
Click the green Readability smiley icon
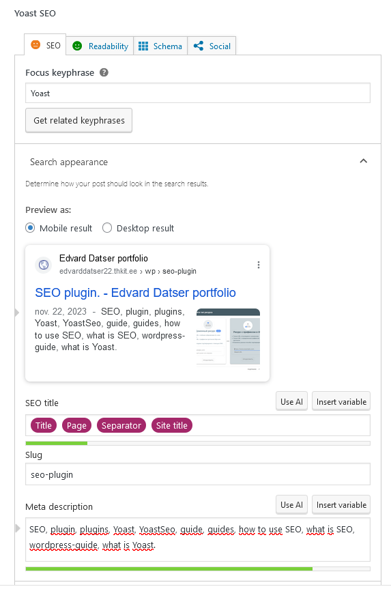[x=77, y=46]
